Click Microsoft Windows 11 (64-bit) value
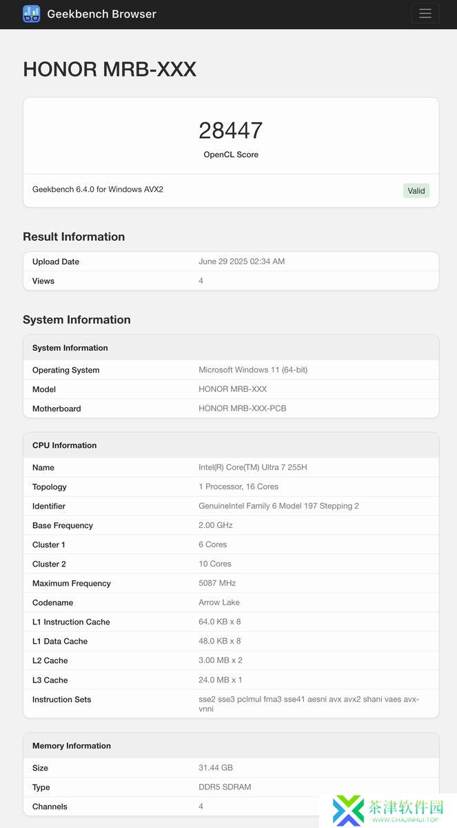The height and width of the screenshot is (828, 457). (253, 370)
